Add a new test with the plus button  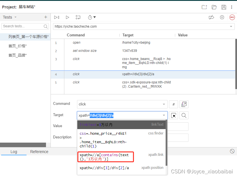point(45,17)
